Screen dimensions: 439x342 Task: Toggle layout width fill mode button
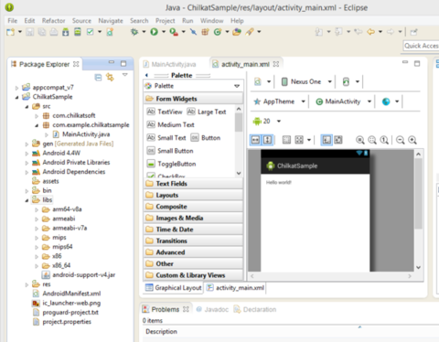click(255, 140)
